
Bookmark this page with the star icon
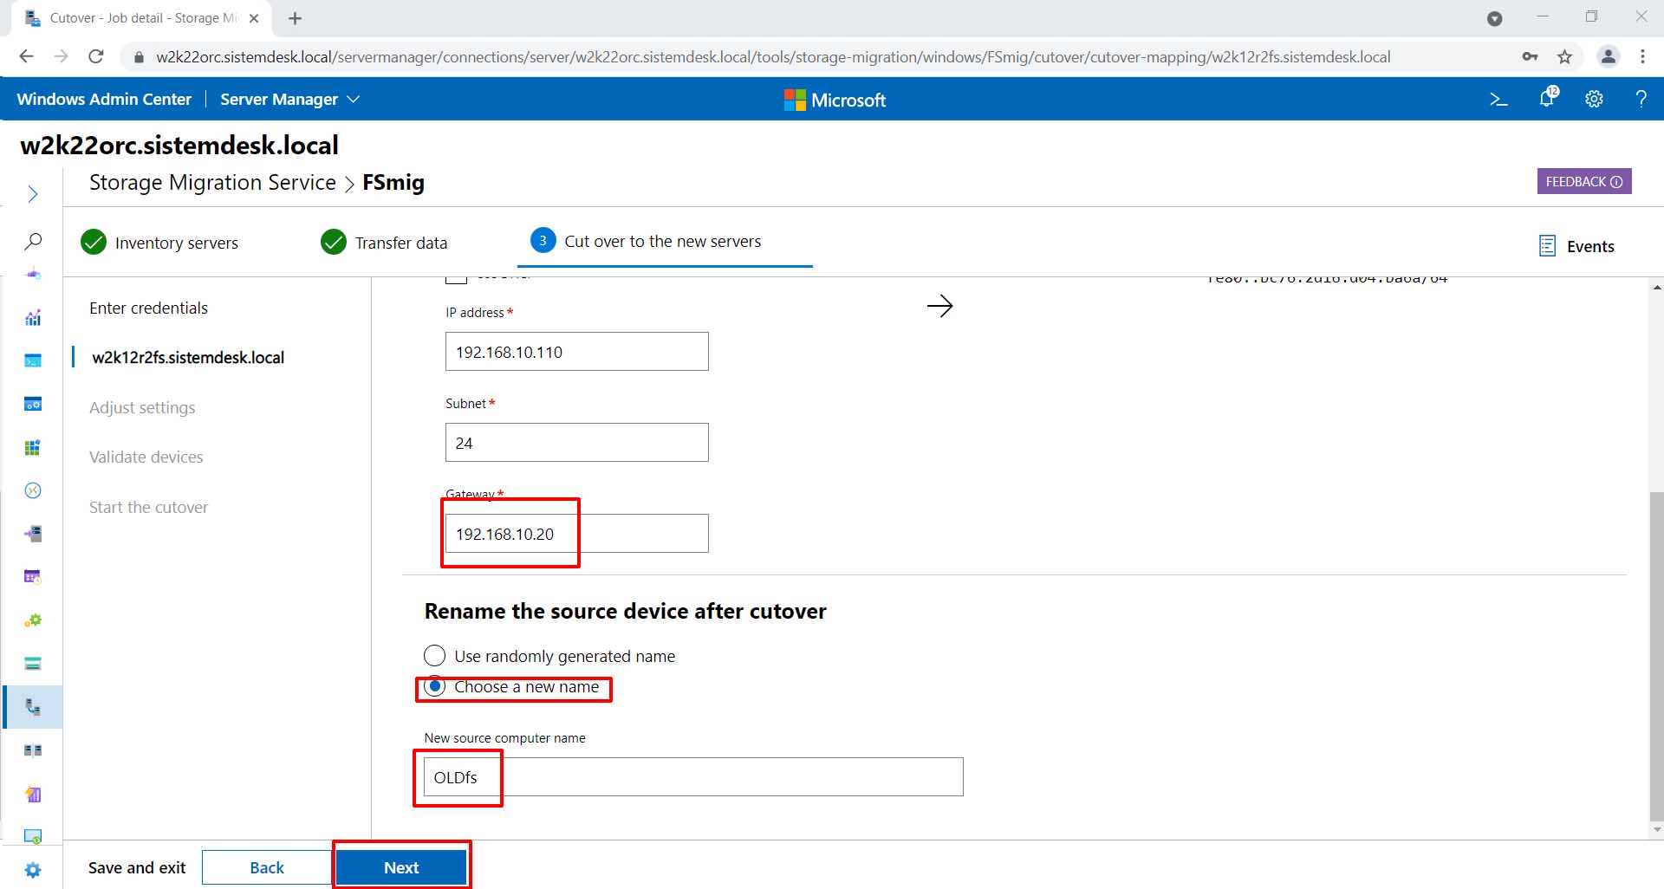click(1564, 57)
